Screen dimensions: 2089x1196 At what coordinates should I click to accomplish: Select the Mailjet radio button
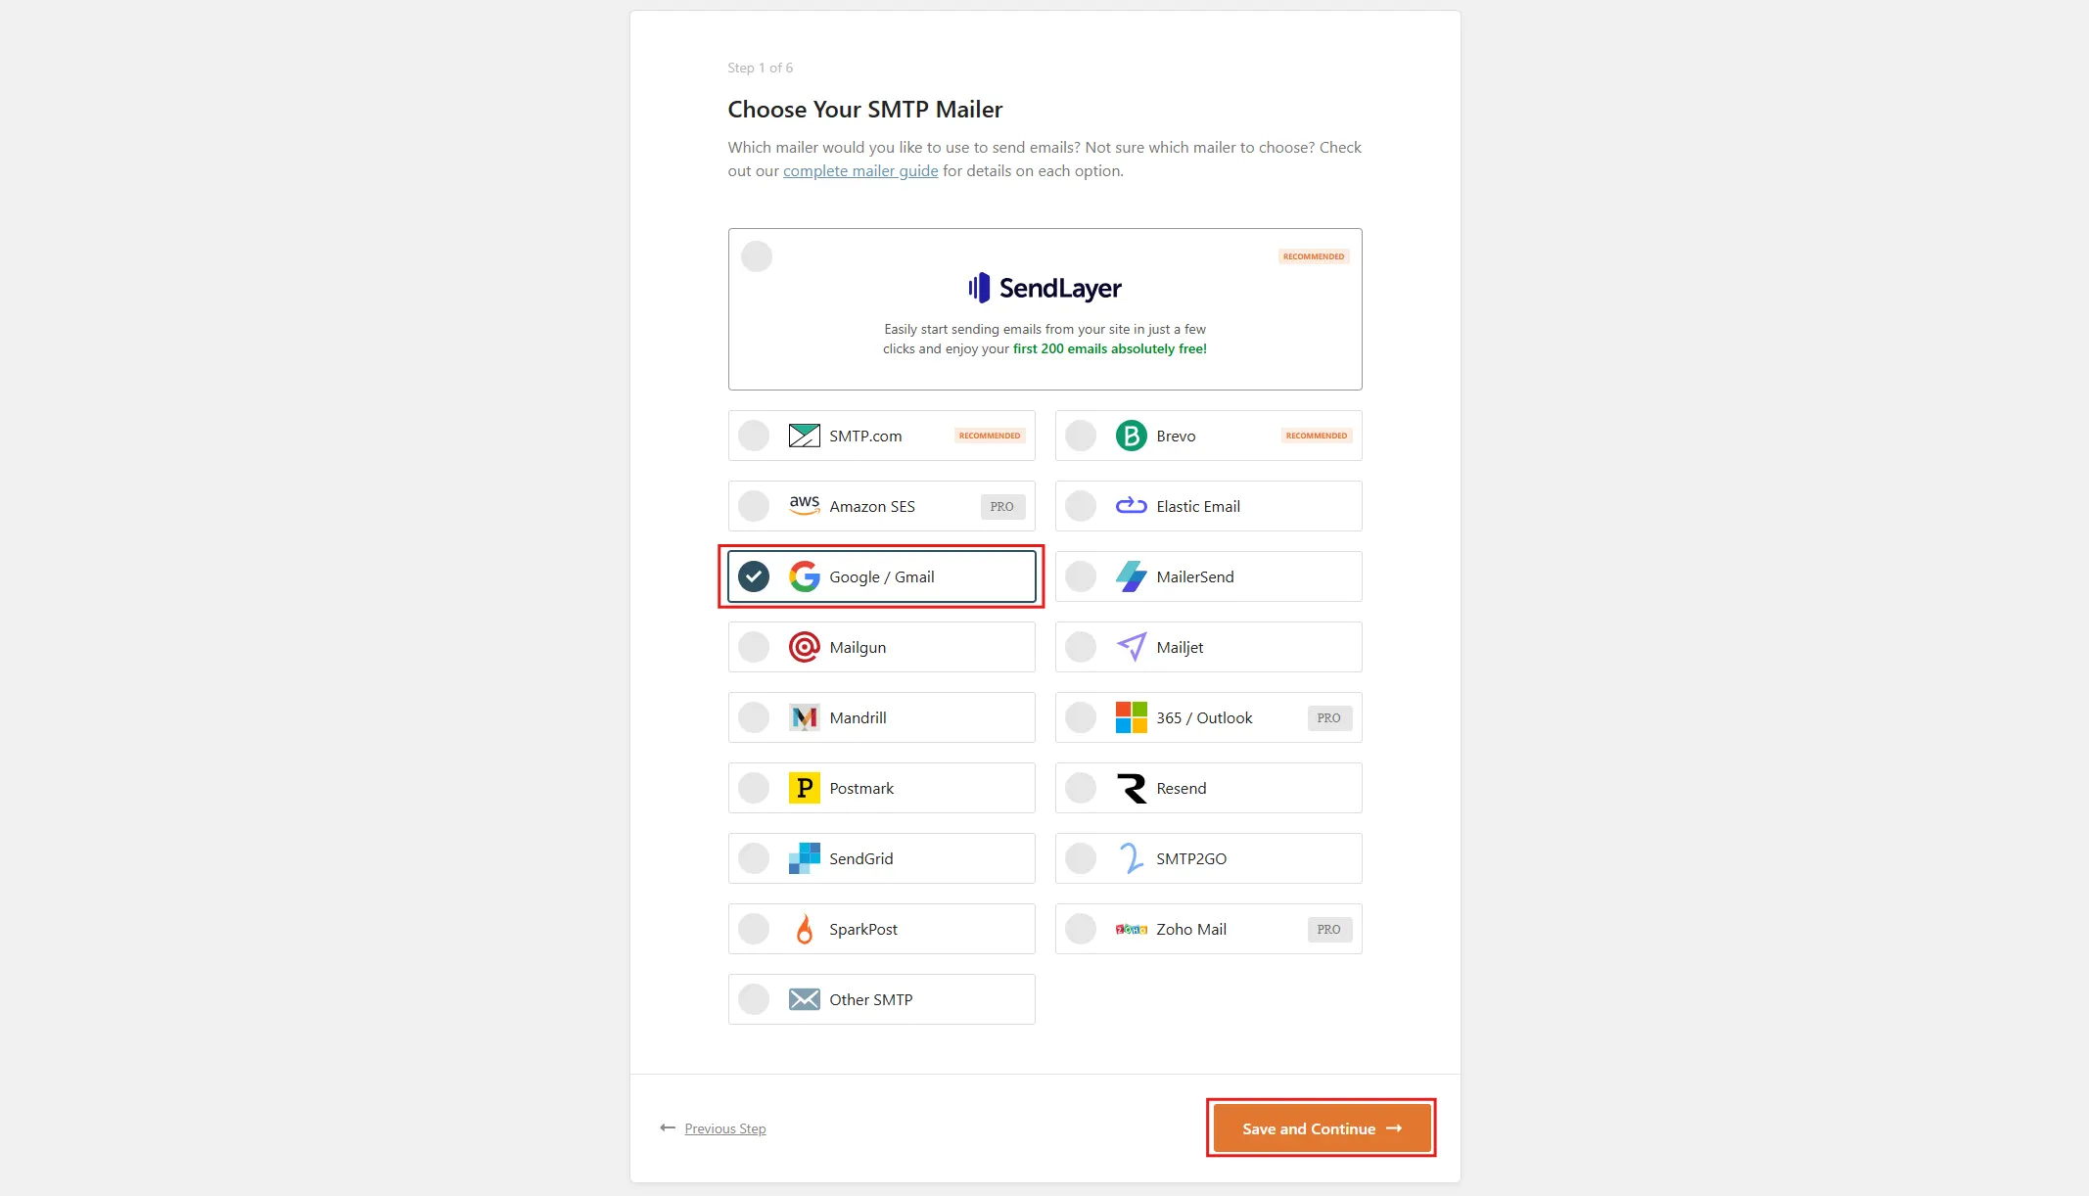click(x=1081, y=647)
